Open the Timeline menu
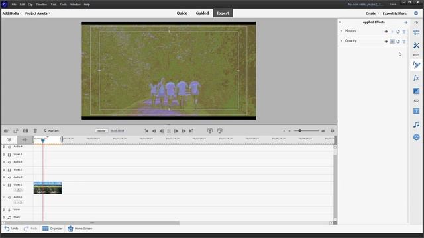 point(41,5)
